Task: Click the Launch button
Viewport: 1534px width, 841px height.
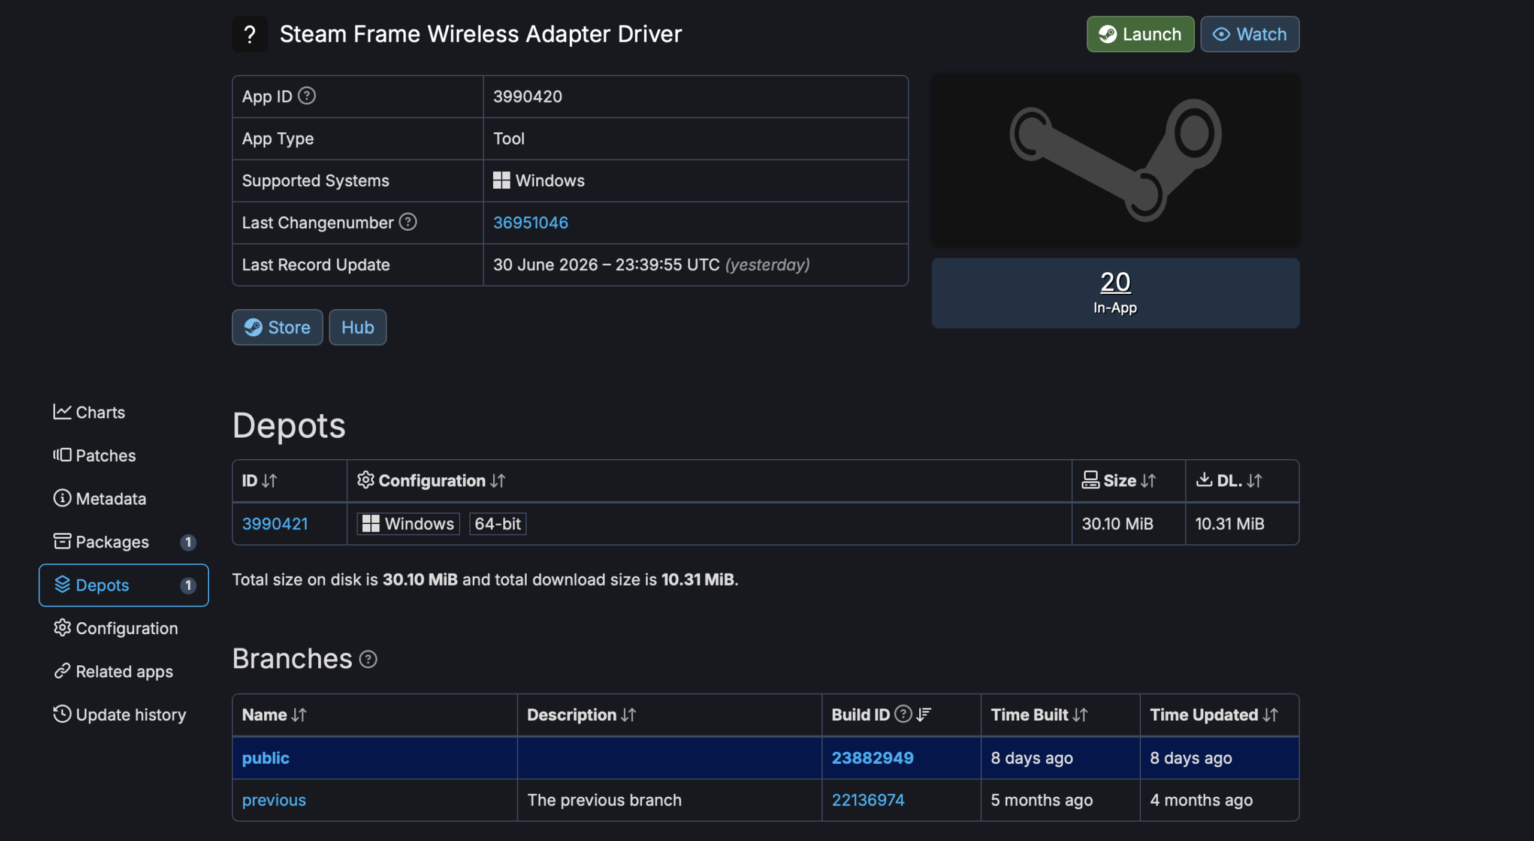Action: (x=1140, y=34)
